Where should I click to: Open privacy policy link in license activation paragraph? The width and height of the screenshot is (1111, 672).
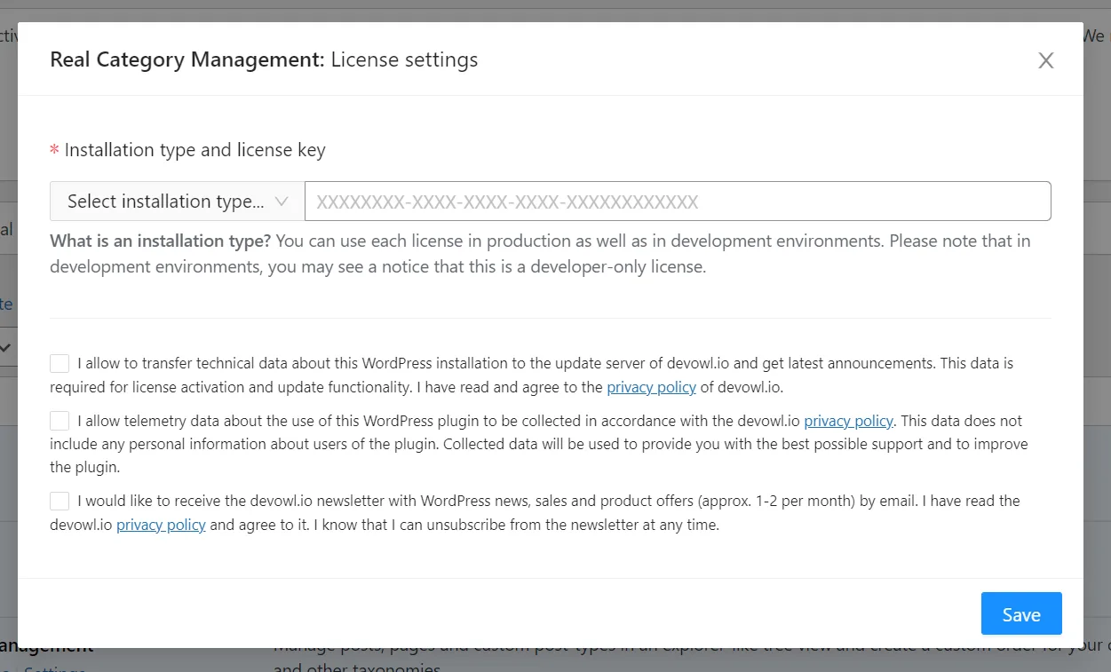(x=651, y=387)
